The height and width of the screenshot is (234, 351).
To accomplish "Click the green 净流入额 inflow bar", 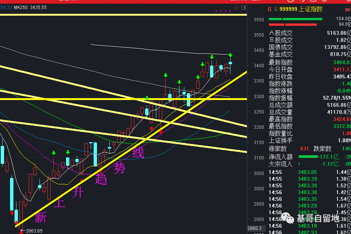I will [308, 156].
